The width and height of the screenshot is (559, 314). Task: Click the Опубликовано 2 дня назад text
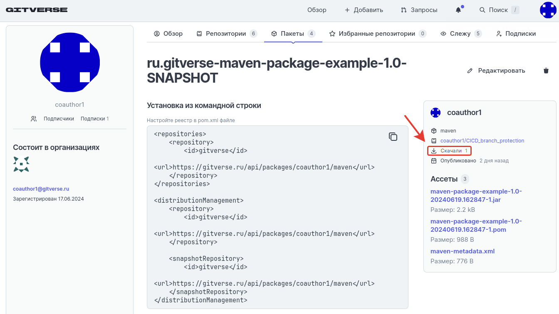coord(475,161)
